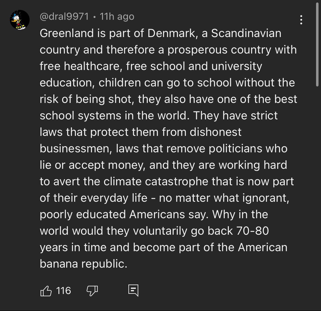This screenshot has height=311, width=321.
Task: Open the comment options three-dot menu
Action: 301,20
